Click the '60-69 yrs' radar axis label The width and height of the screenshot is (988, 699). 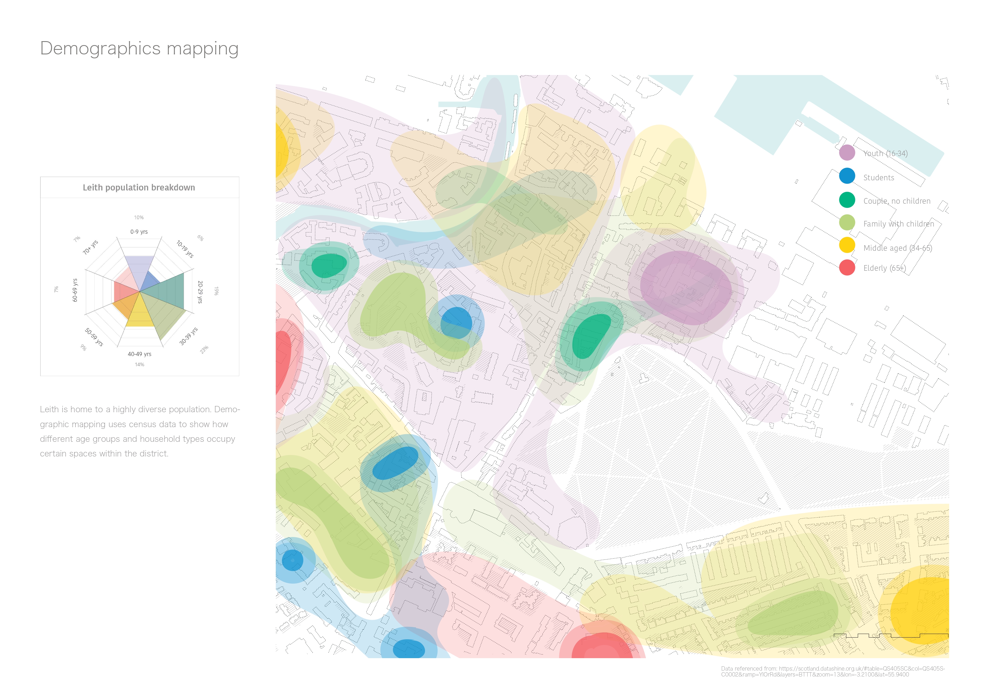75,290
